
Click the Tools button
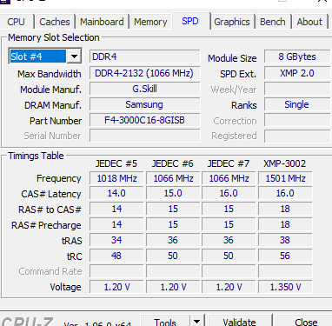[165, 321]
